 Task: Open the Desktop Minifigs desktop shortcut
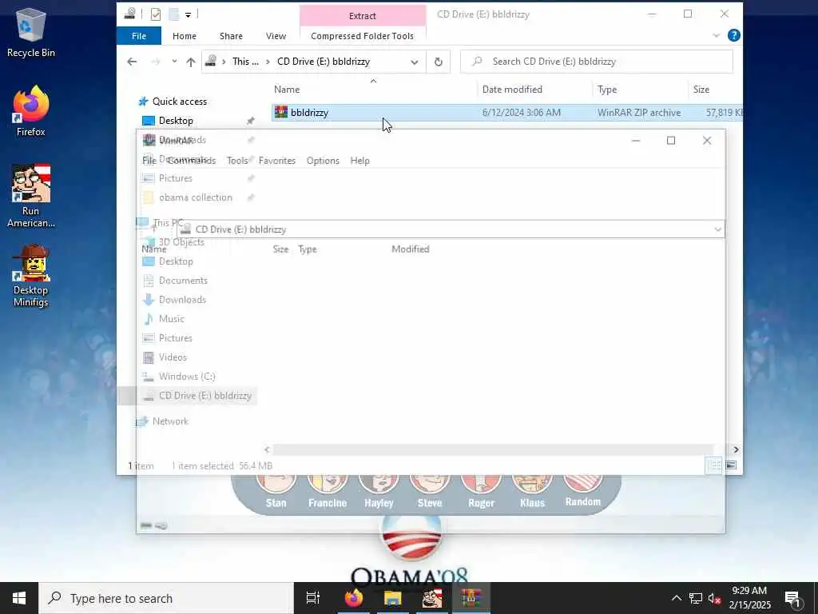[x=31, y=276]
